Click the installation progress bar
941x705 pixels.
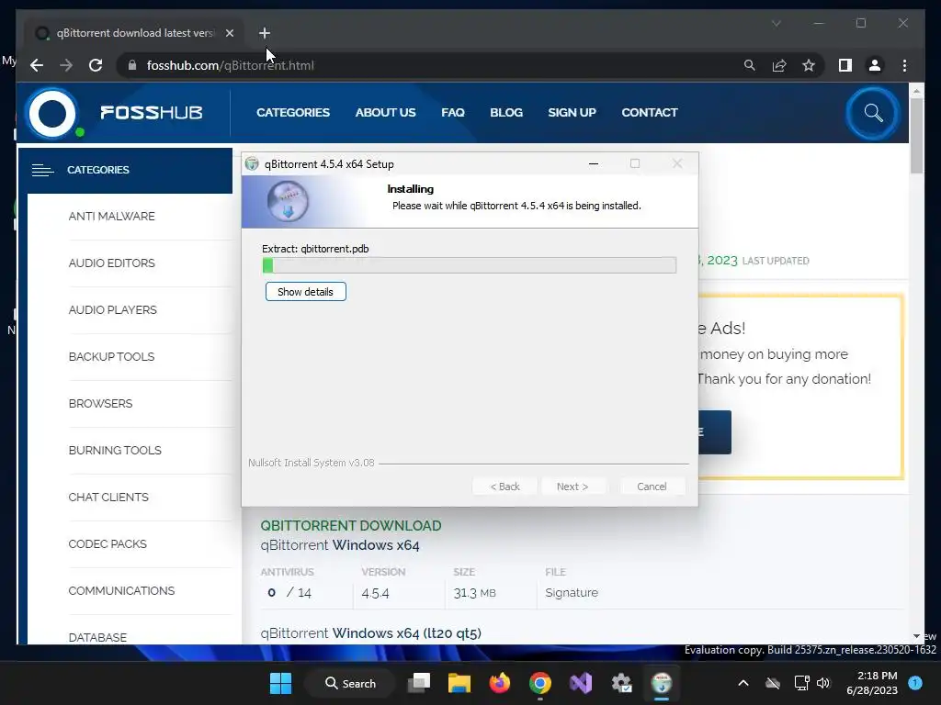(470, 265)
